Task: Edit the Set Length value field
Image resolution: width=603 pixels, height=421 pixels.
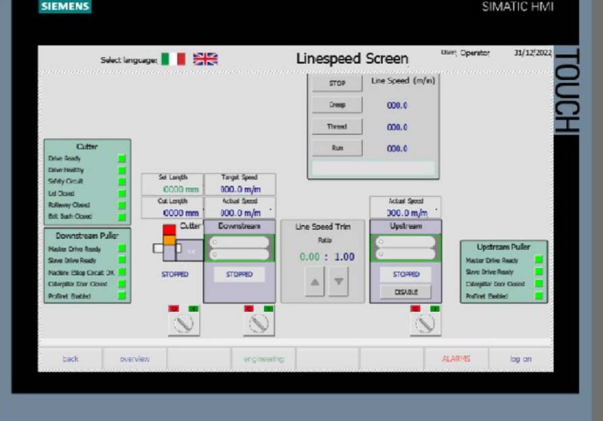Action: coord(172,190)
